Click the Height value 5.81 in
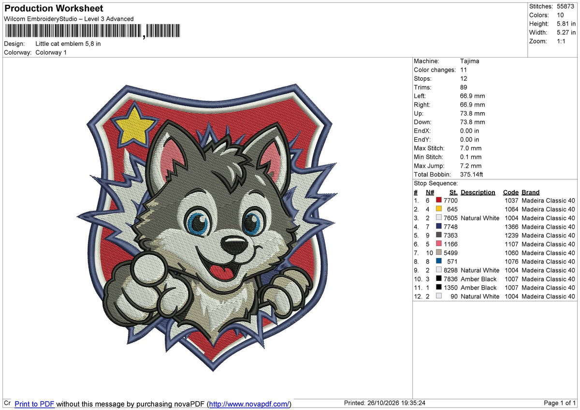 tap(566, 24)
